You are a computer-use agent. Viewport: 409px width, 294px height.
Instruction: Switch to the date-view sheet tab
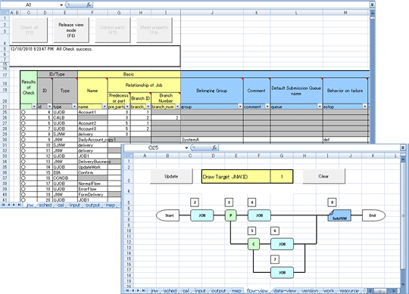[285, 291]
